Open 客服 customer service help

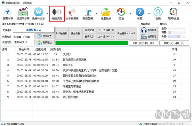140,14
